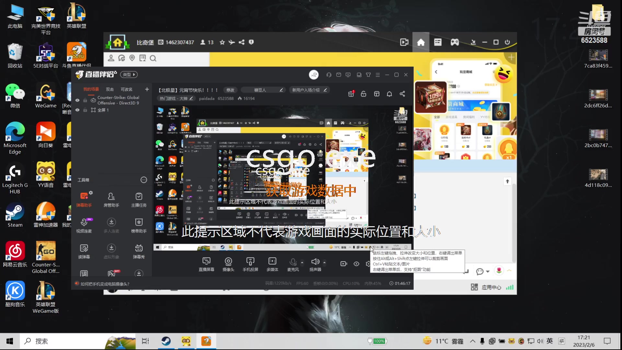The width and height of the screenshot is (622, 350).
Task: Open the YY video record icon
Action: [404, 42]
